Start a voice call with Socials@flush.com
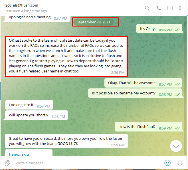Image resolution: width=188 pixels, height=170 pixels. [159, 8]
